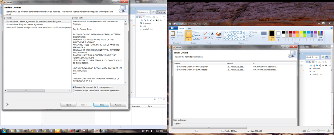Select 'I accept the terms' radio button
This screenshot has height=135, width=334.
point(74,87)
